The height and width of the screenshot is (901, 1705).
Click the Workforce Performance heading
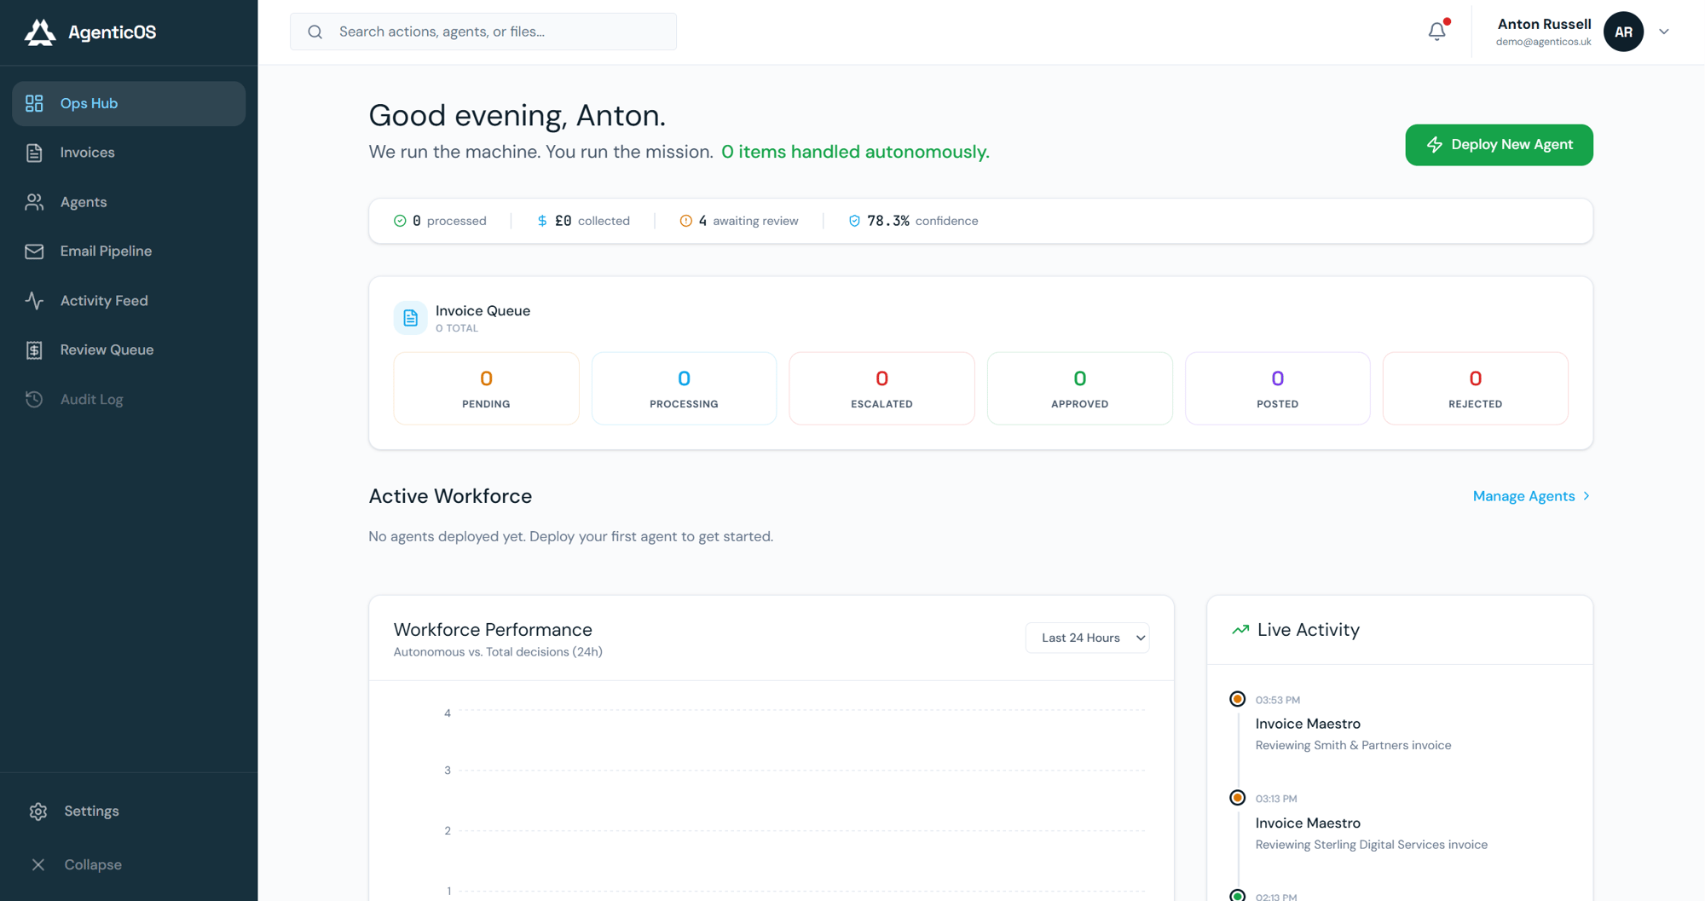click(493, 630)
